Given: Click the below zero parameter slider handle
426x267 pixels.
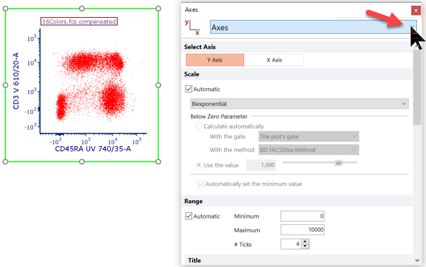Looking at the screenshot, I should (x=338, y=163).
